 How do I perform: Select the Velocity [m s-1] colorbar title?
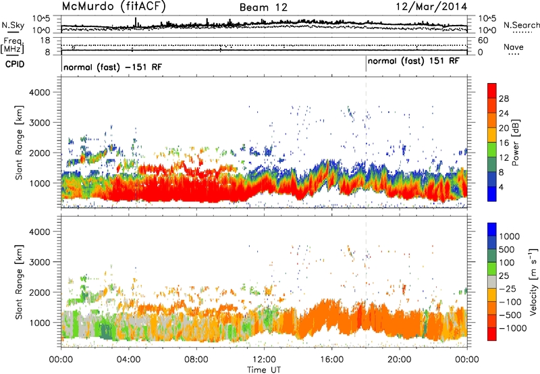pyautogui.click(x=533, y=282)
